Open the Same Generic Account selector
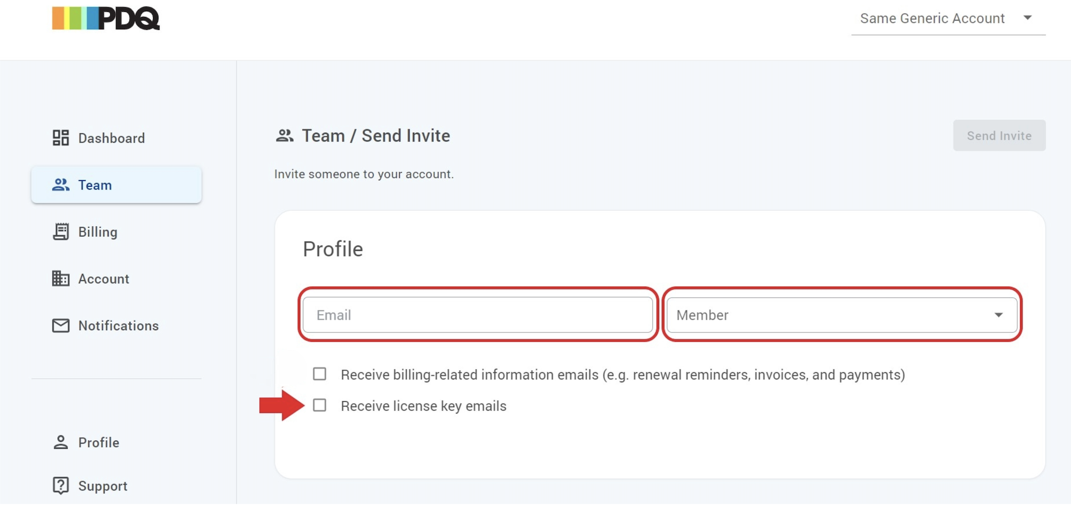The height and width of the screenshot is (506, 1071). point(948,19)
